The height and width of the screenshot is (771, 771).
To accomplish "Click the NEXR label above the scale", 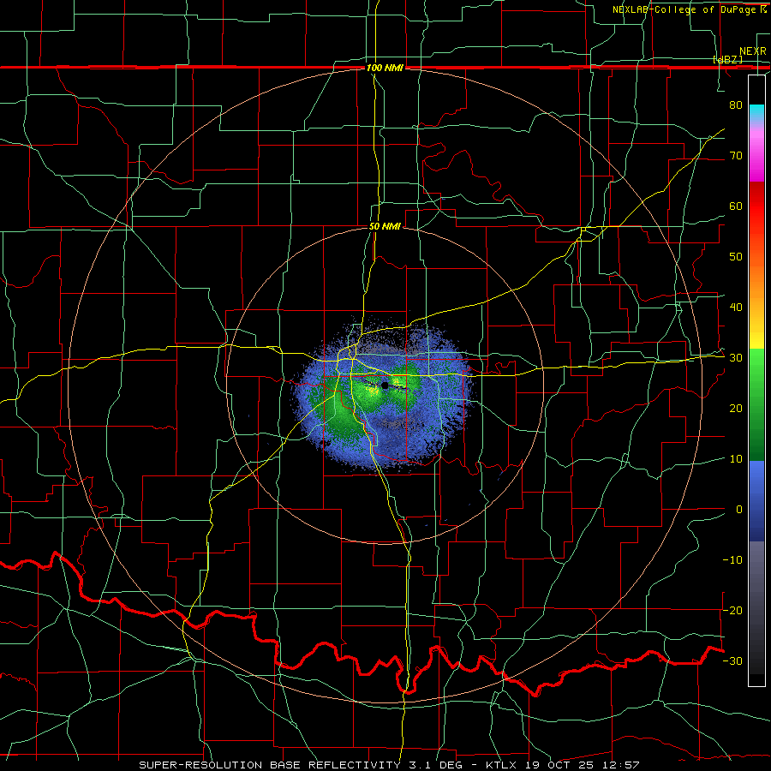I will [x=752, y=51].
